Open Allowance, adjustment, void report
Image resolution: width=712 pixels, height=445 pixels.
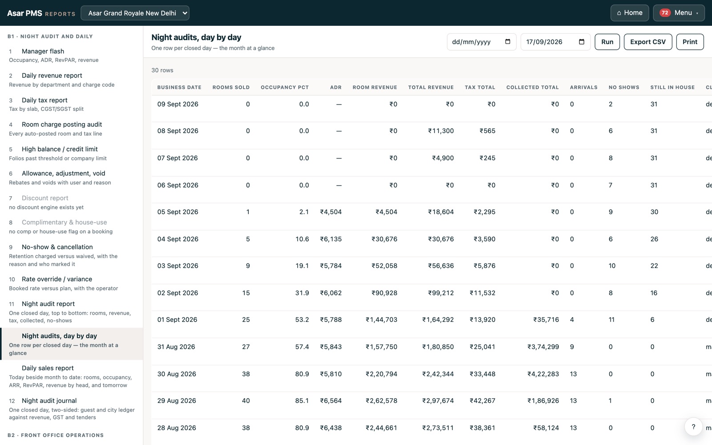point(71,178)
